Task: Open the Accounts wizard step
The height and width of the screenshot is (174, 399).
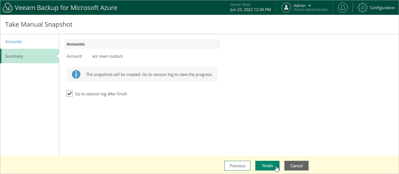Action: 13,41
